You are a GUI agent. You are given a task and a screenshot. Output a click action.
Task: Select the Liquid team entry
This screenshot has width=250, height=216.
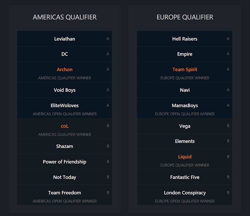point(185,157)
